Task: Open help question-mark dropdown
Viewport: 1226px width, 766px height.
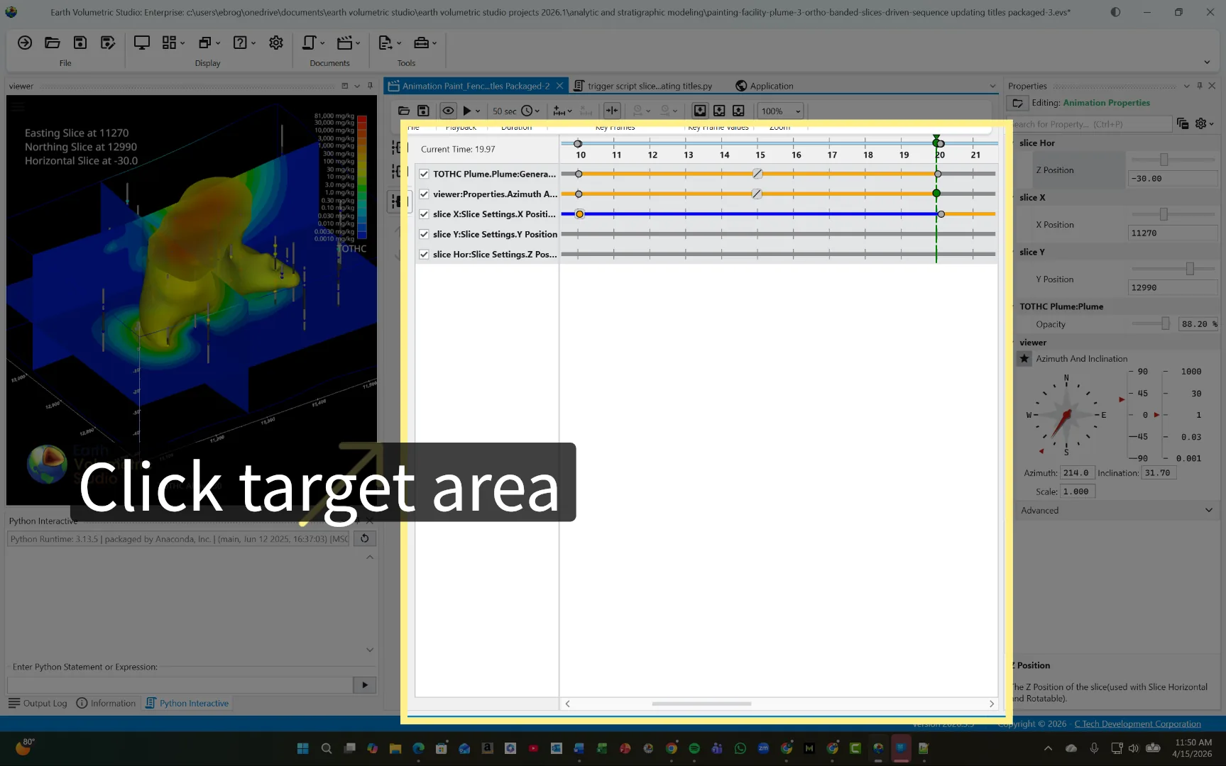Action: [245, 43]
